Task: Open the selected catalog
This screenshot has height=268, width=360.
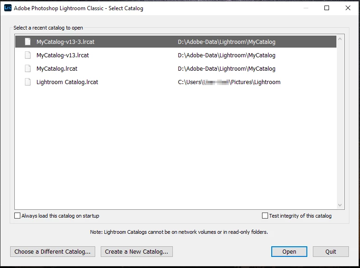Action: (x=289, y=252)
